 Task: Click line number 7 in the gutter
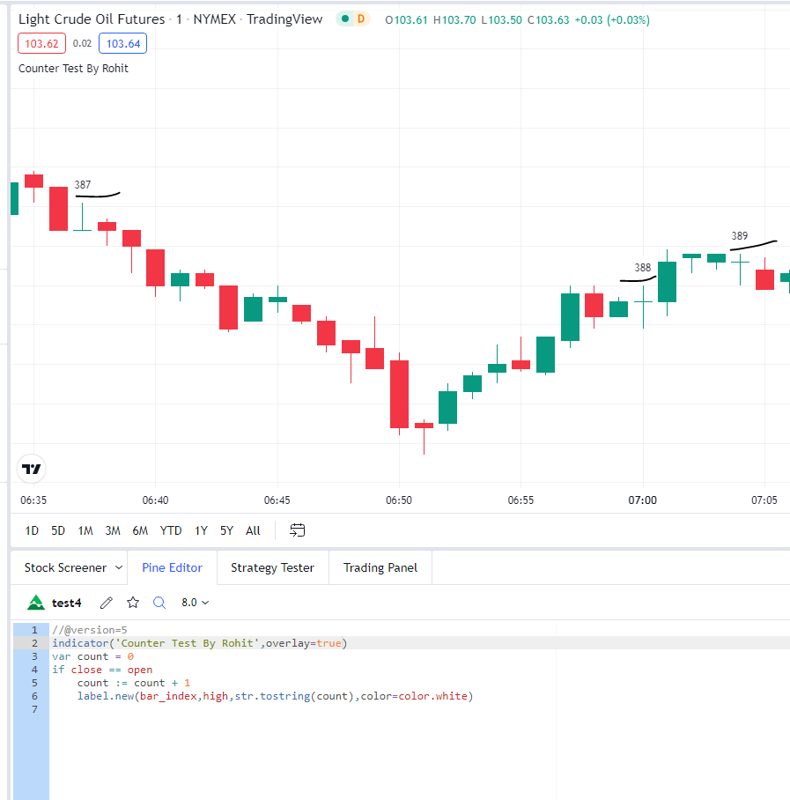point(34,709)
